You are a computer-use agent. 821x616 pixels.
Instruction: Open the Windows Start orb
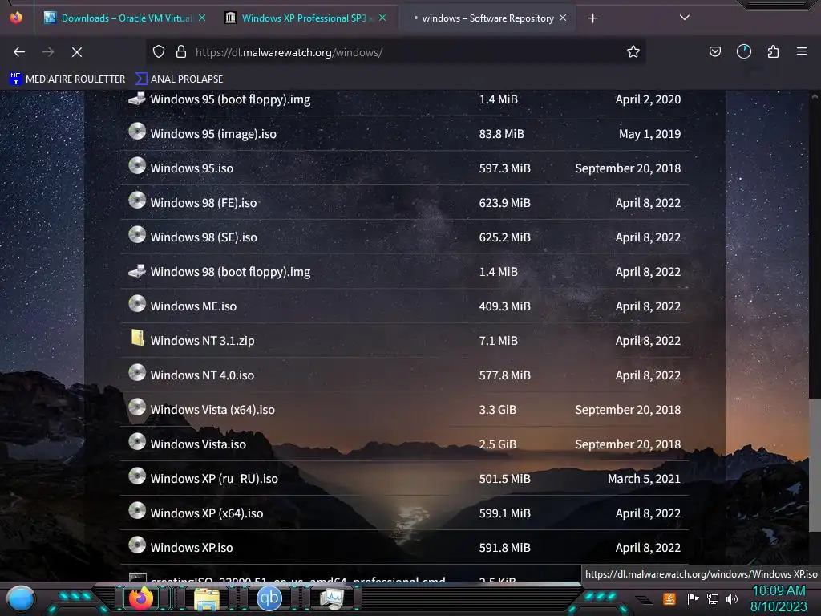tap(21, 598)
